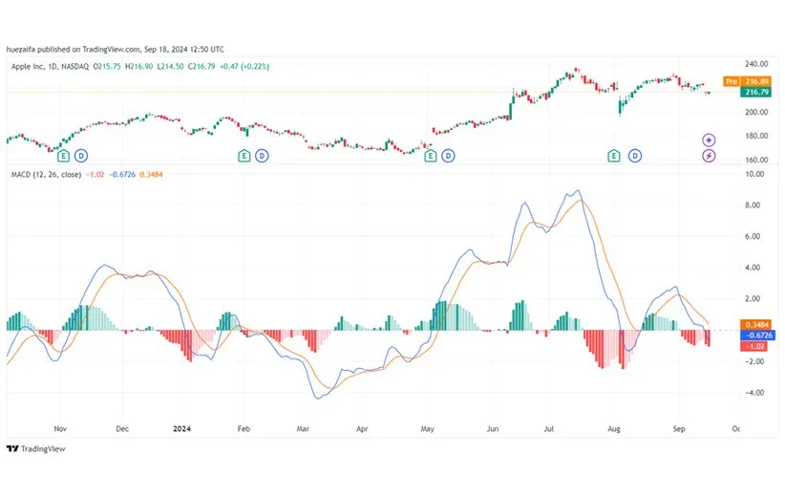Open the earnings E marker above Feb
Screen dimensions: 785x499
(x=244, y=154)
